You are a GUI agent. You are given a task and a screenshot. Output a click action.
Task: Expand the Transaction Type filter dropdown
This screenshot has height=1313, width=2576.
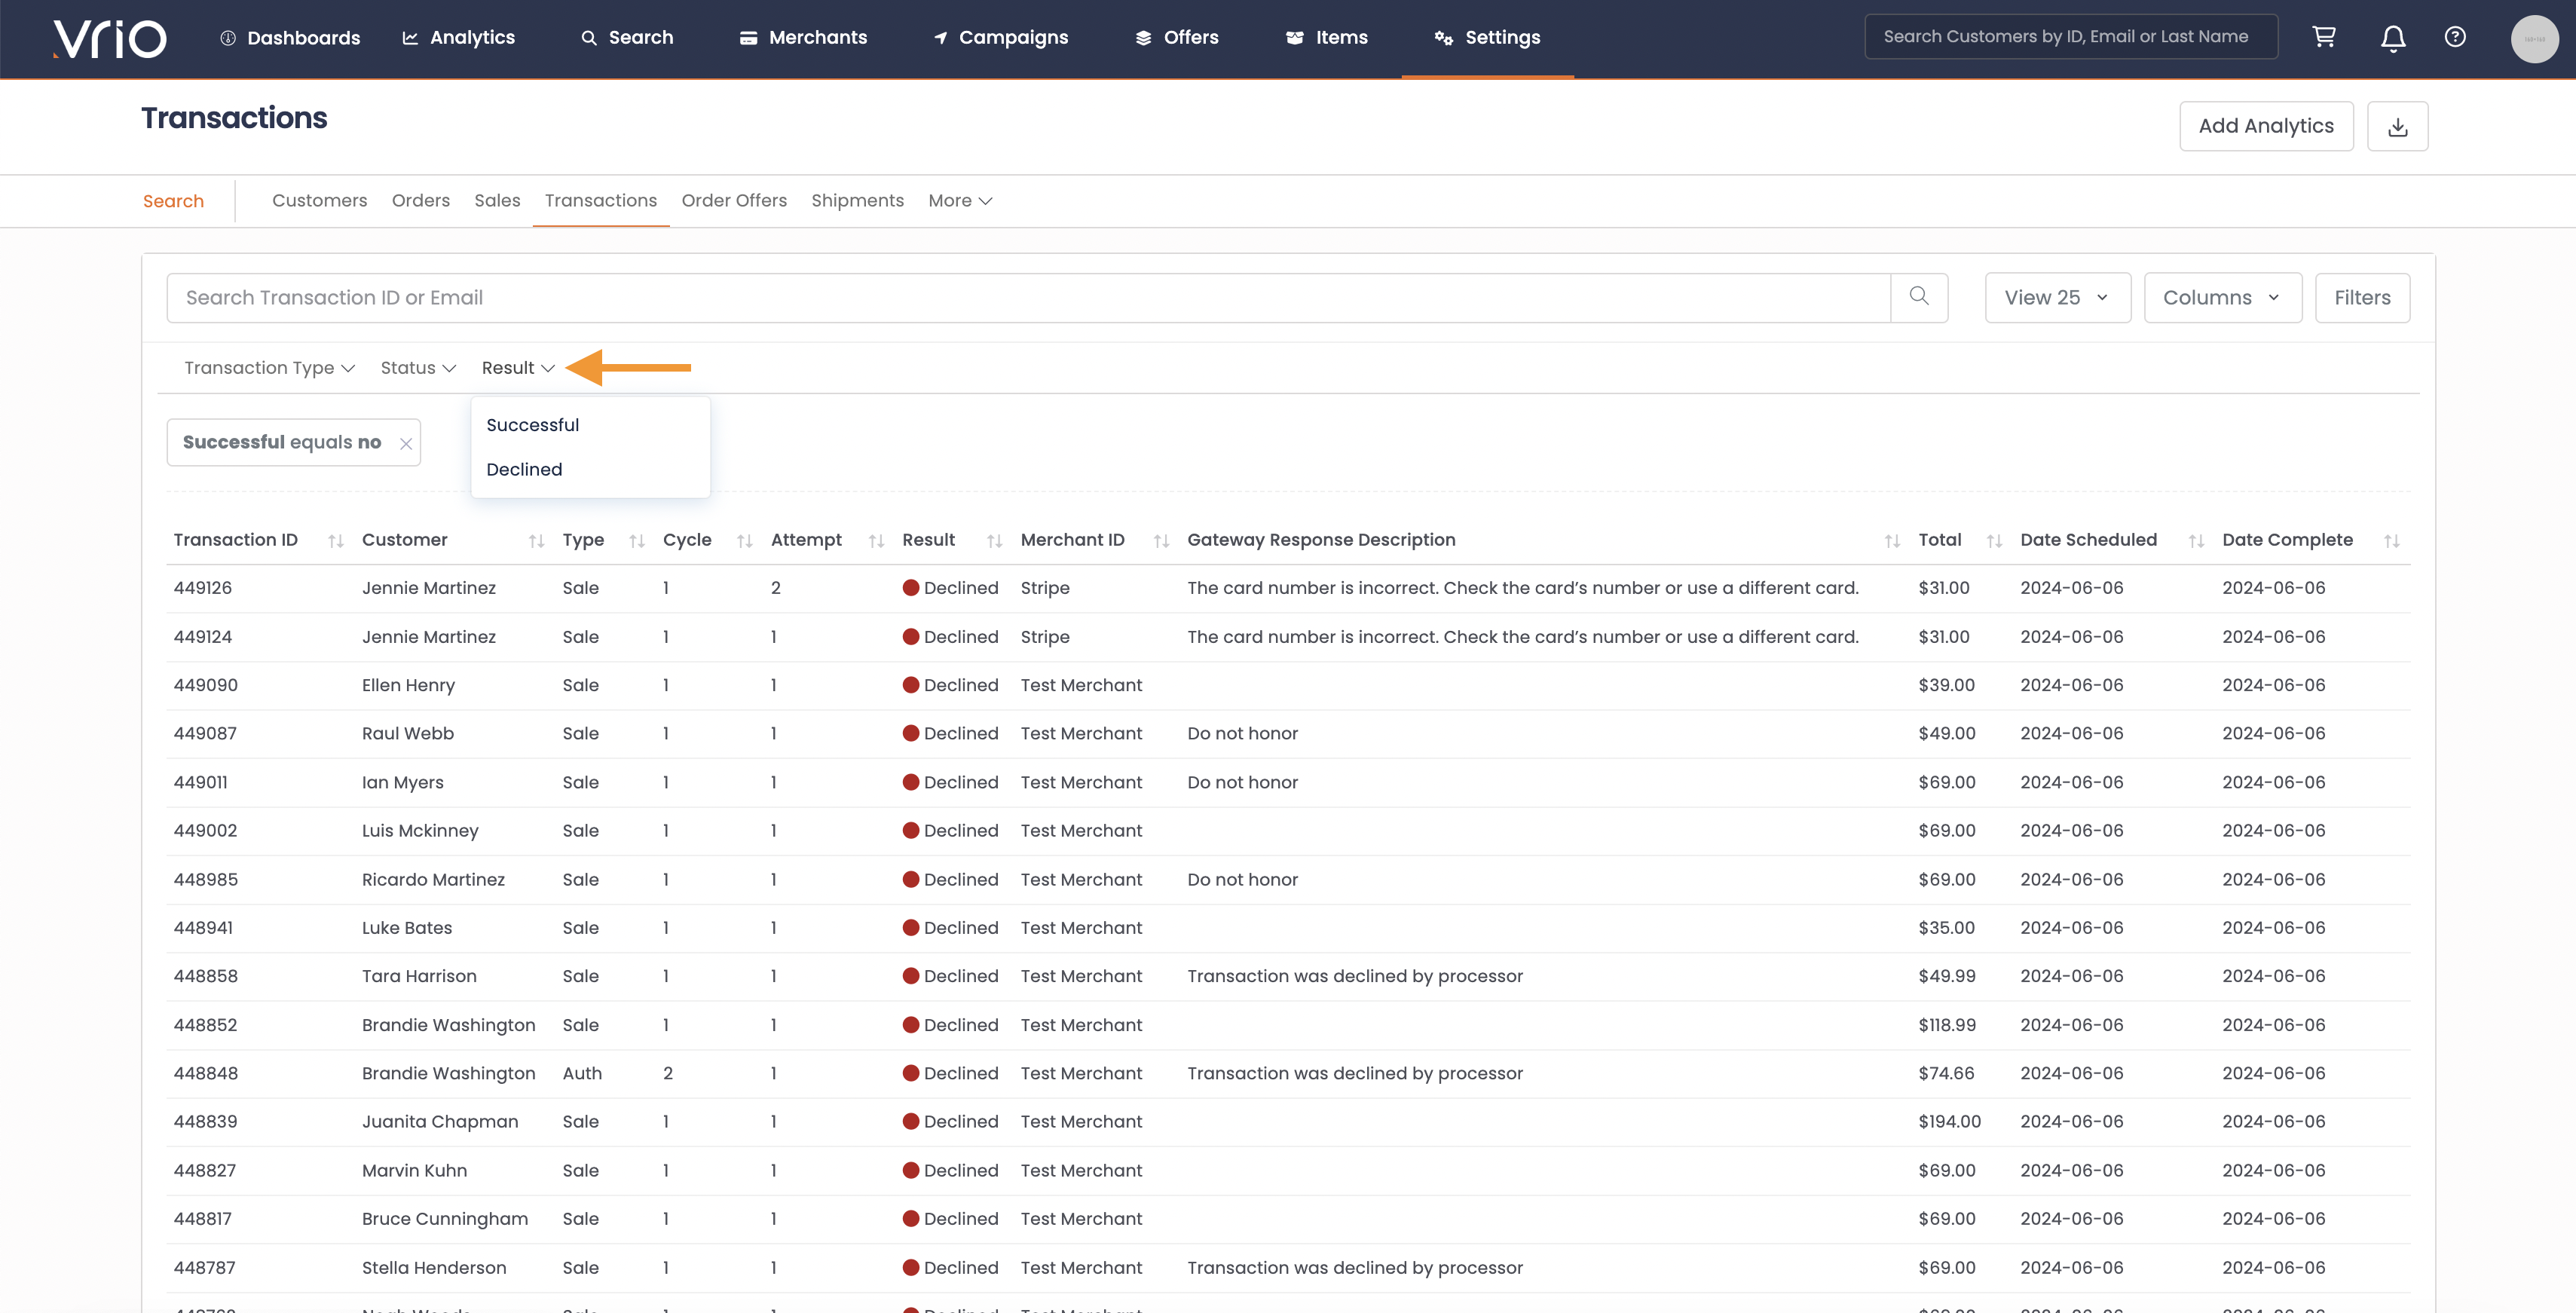click(269, 368)
